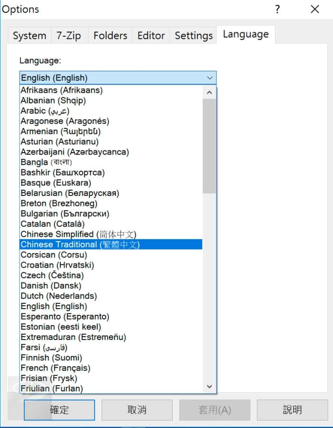Select Chinese Traditional from the list
This screenshot has width=333, height=428.
pos(80,244)
